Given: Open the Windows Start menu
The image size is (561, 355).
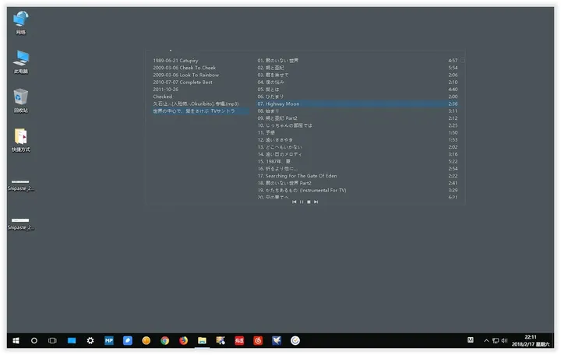Looking at the screenshot, I should [15, 340].
